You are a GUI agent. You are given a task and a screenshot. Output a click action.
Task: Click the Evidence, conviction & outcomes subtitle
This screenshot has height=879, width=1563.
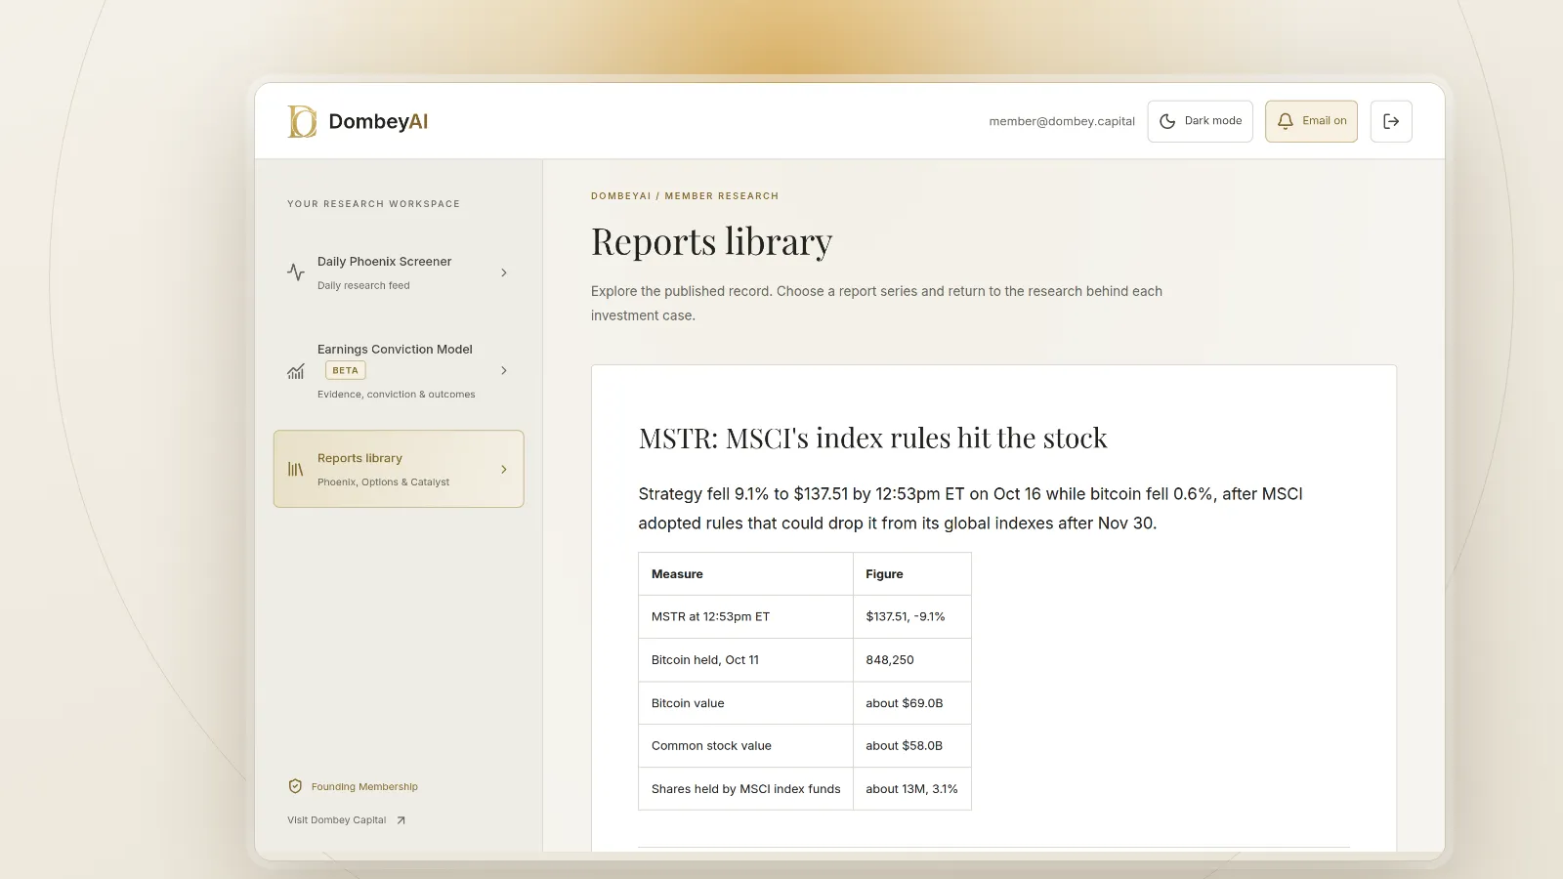[396, 395]
